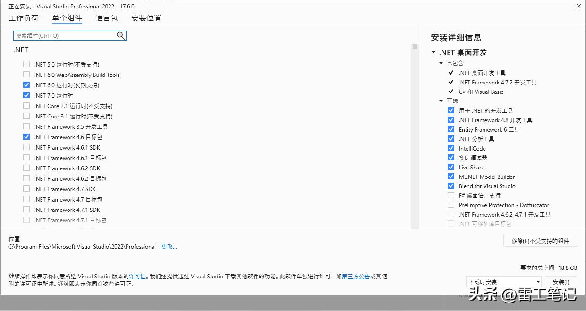The image size is (586, 311).
Task: Enable .NET Framework 3.5 开发工具
Action: tap(26, 126)
